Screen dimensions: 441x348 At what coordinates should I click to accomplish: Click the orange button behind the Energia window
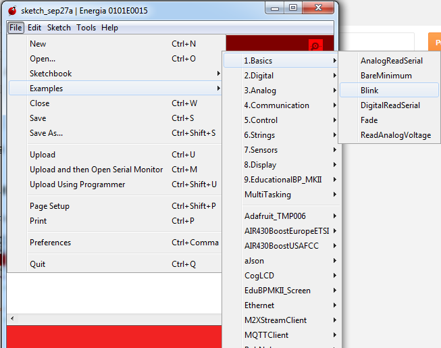pyautogui.click(x=434, y=42)
